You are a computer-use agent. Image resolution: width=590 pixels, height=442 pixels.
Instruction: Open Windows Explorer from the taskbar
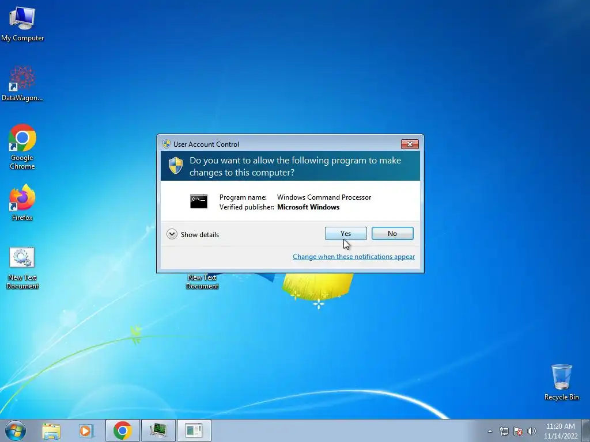pyautogui.click(x=51, y=430)
